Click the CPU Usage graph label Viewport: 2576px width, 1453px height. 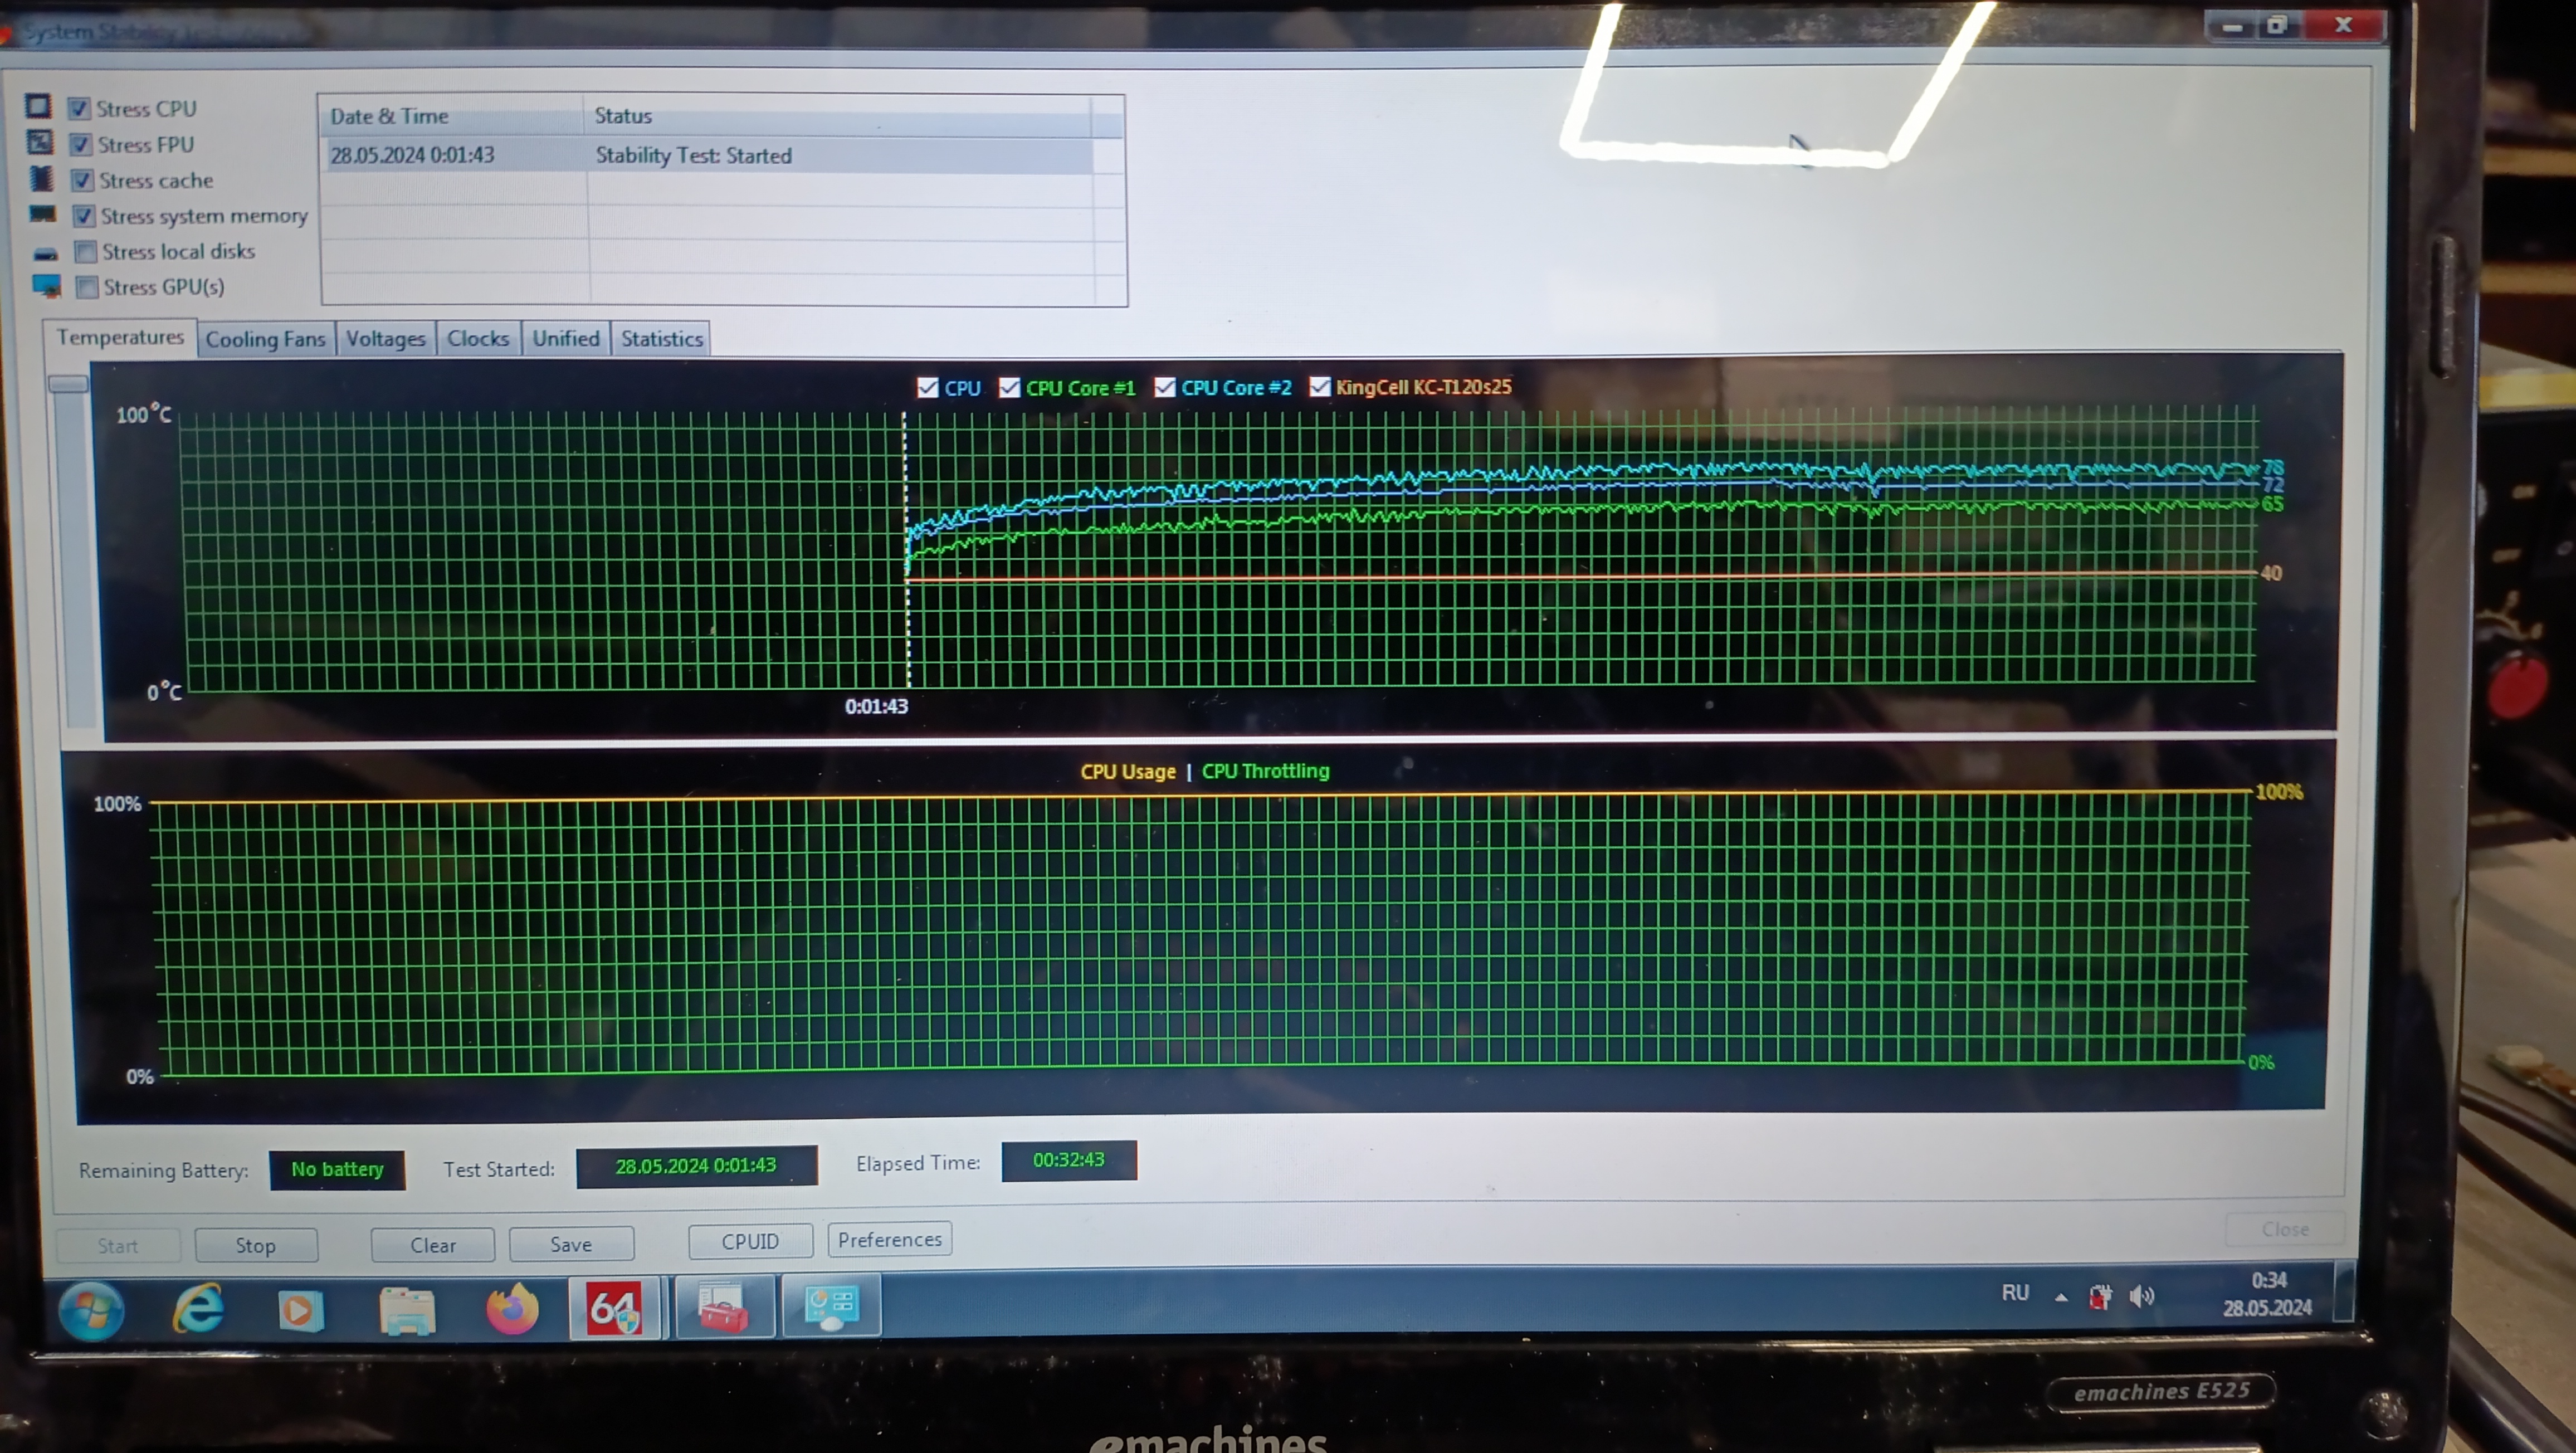point(1128,772)
